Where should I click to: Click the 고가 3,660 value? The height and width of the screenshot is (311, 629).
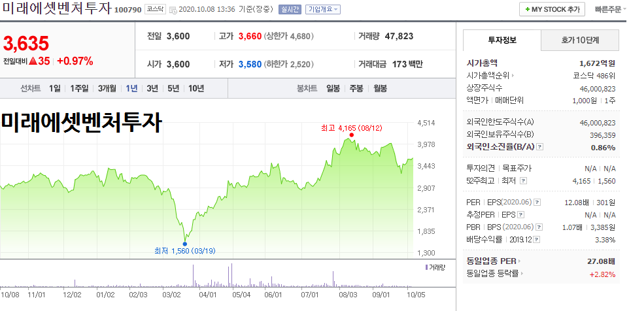pos(250,37)
